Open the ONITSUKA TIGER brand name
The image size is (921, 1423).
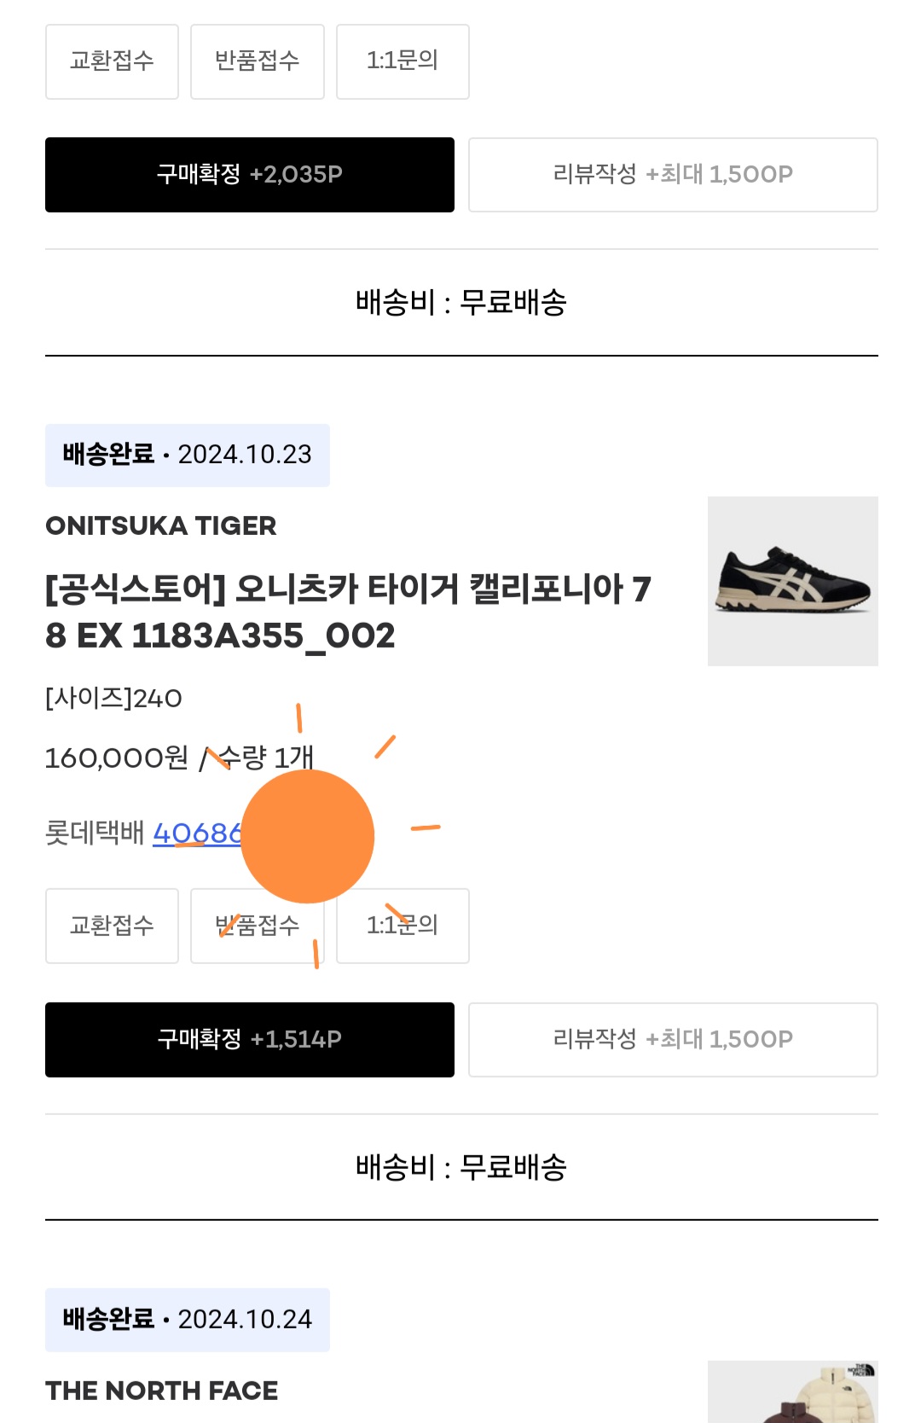click(161, 526)
